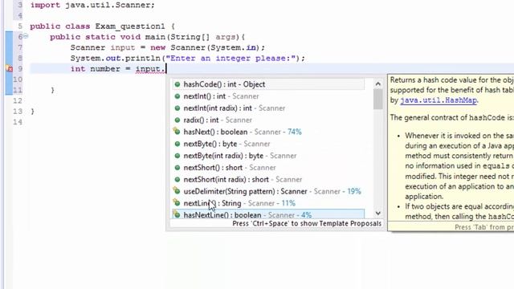Click the 19% relevance label for useDelimiter
This screenshot has height=289, width=514.
click(354, 191)
